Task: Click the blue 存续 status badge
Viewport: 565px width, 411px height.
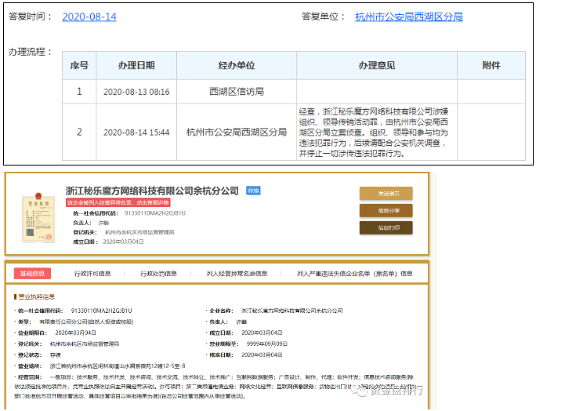Action: 253,191
